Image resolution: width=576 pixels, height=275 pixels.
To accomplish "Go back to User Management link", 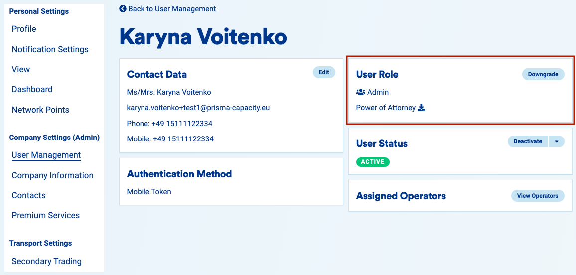I will (x=171, y=9).
